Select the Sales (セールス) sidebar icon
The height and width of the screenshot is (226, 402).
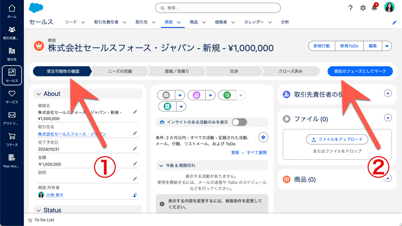point(12,75)
